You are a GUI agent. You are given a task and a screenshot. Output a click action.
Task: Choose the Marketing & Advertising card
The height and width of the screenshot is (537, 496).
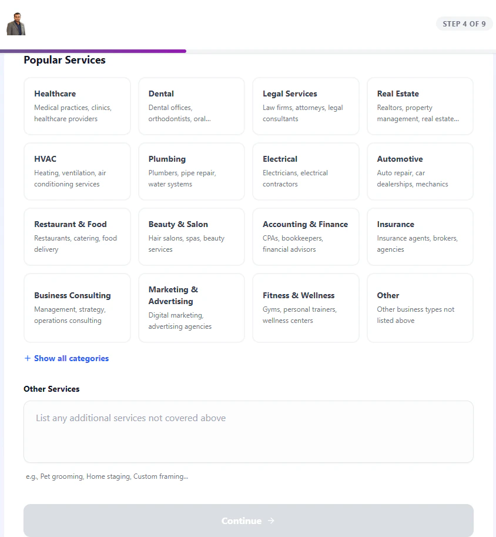[x=191, y=308]
